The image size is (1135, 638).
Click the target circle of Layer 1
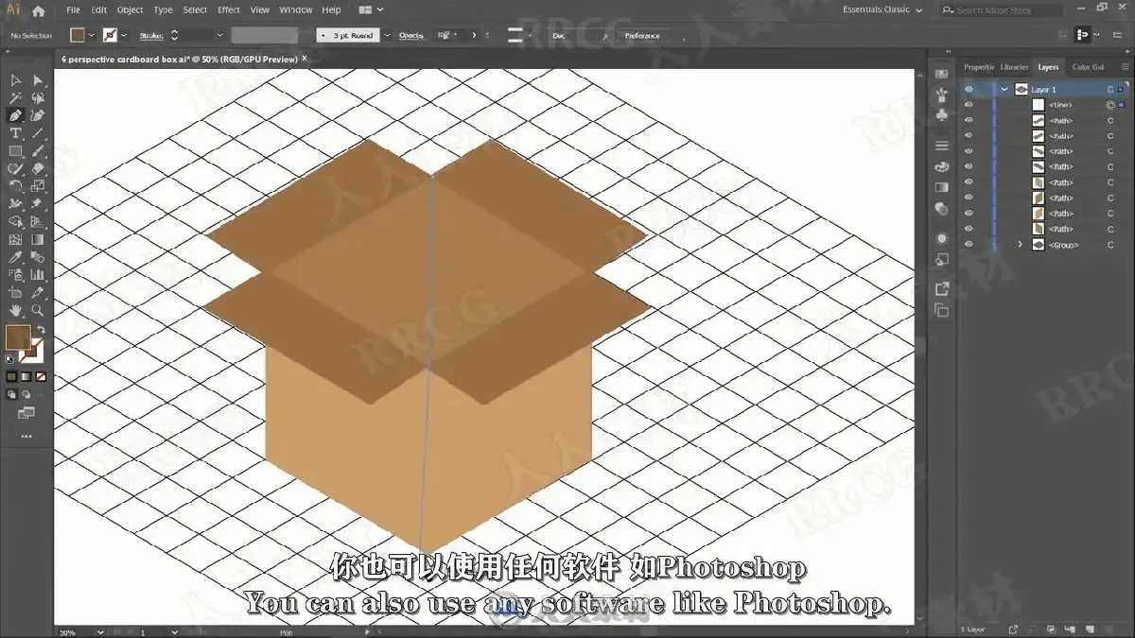1110,90
